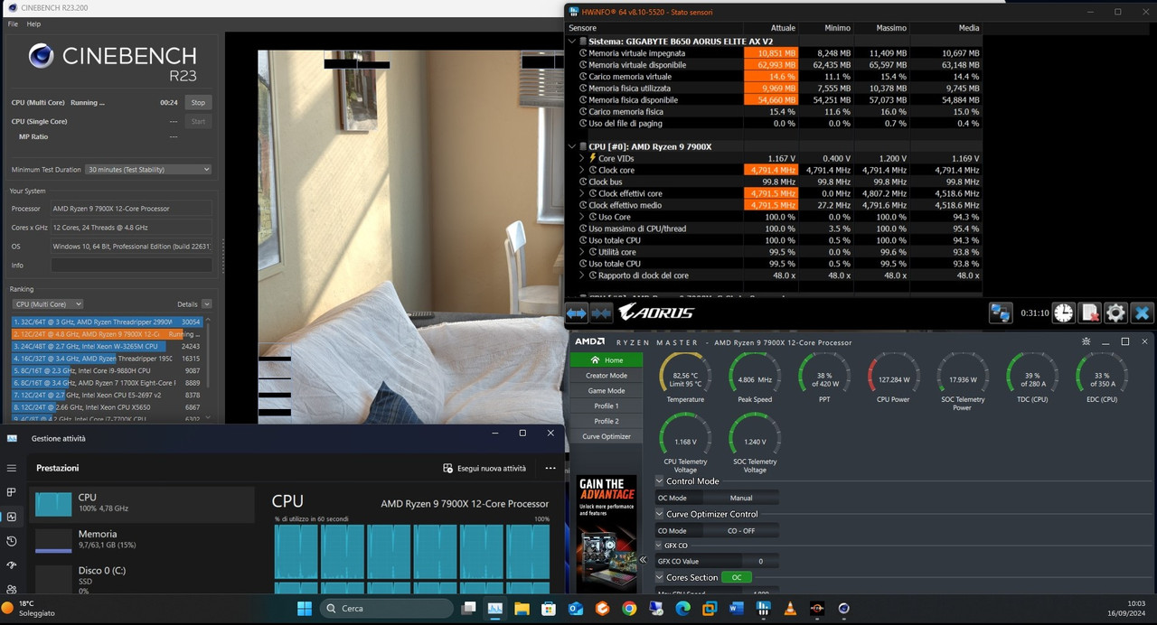The width and height of the screenshot is (1157, 625).
Task: Click Threadripper 2990WX ranking row
Action: 107,322
